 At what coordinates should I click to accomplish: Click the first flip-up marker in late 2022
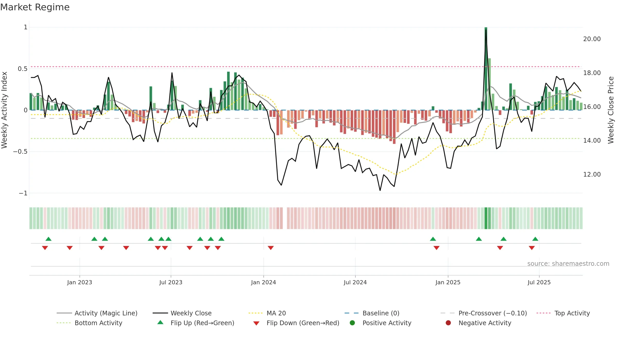pos(48,239)
